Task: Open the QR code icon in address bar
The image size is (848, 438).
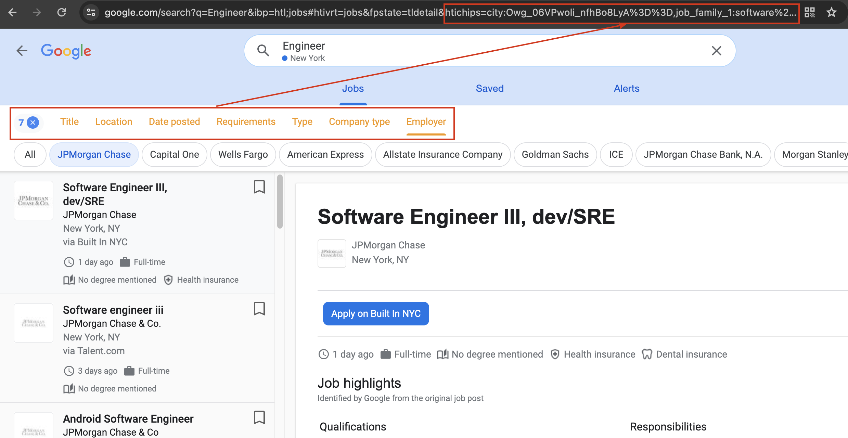Action: point(810,13)
